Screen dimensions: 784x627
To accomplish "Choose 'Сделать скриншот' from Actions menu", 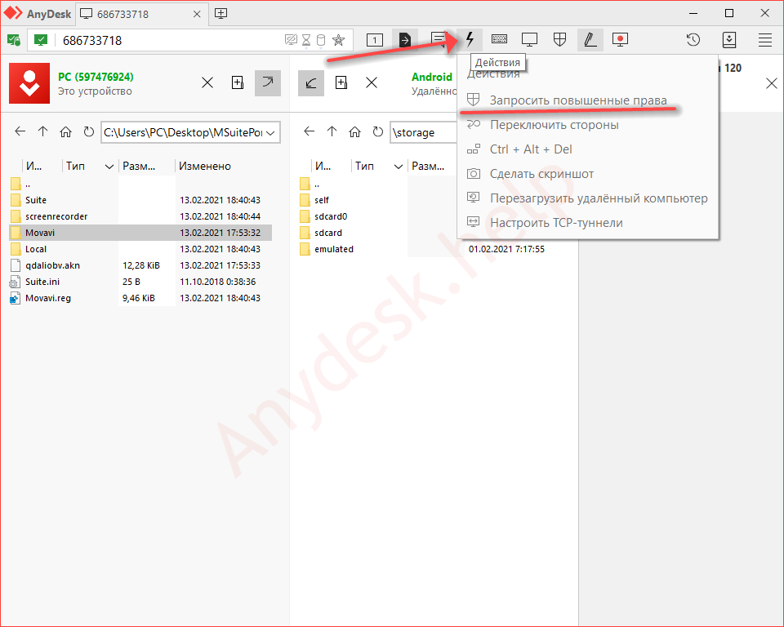I will click(541, 174).
